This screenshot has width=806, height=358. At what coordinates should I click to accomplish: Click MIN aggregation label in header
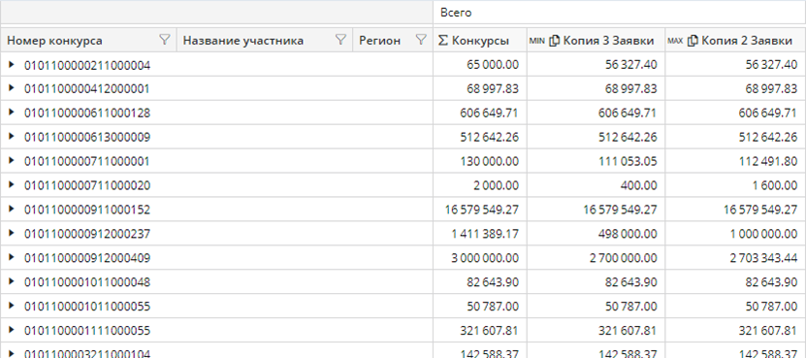coord(536,41)
